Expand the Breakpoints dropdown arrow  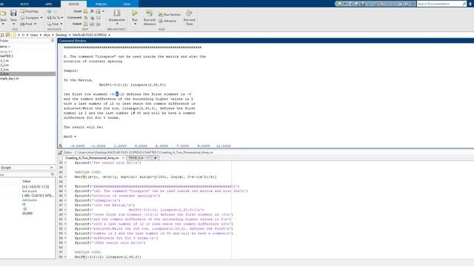(117, 24)
